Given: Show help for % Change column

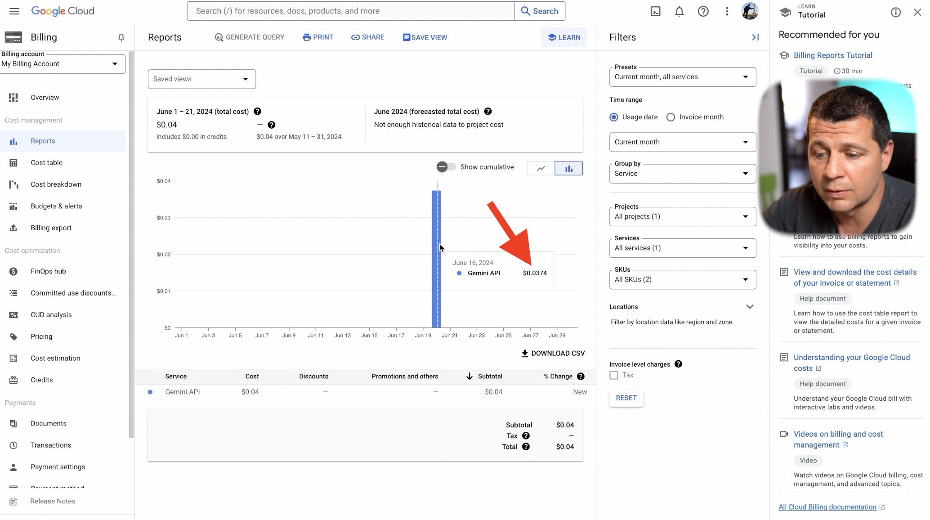Looking at the screenshot, I should [581, 377].
